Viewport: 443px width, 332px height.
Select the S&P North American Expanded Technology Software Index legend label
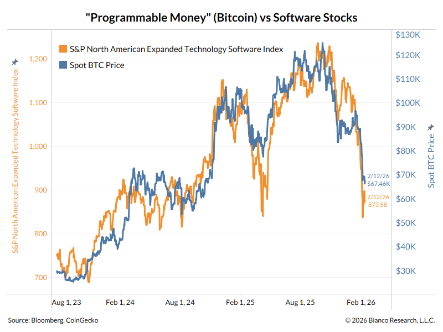176,49
